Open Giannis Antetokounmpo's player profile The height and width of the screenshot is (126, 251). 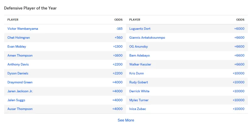click(x=147, y=38)
